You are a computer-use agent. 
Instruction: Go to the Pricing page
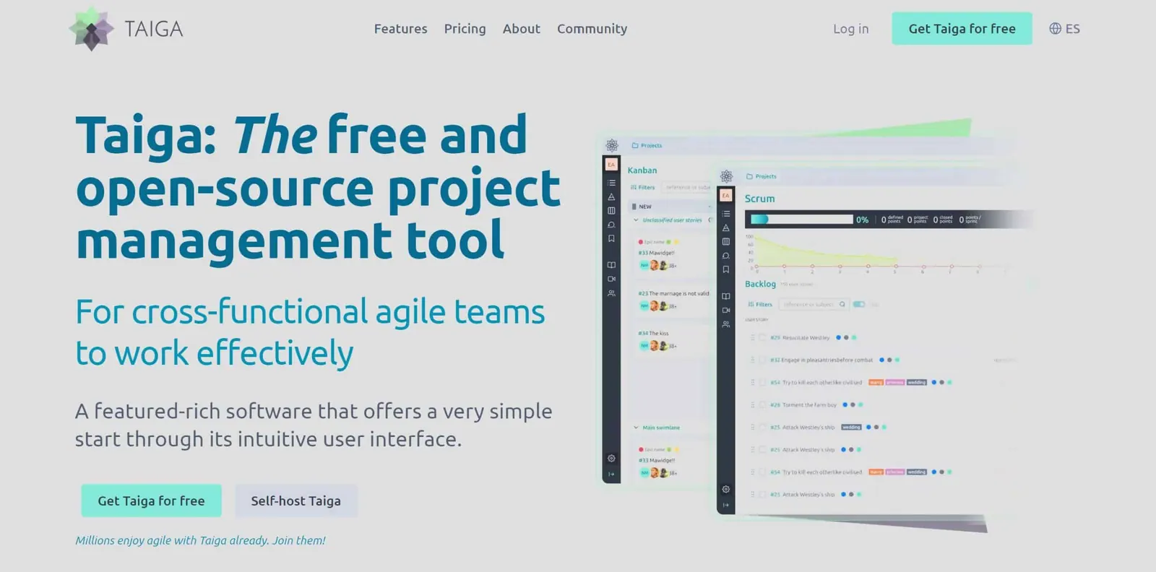pyautogui.click(x=465, y=29)
